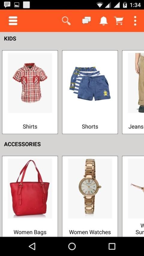
Task: Select Women Watches label
Action: [90, 232]
